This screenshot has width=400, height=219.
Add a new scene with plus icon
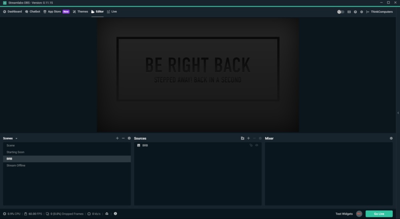coord(117,138)
